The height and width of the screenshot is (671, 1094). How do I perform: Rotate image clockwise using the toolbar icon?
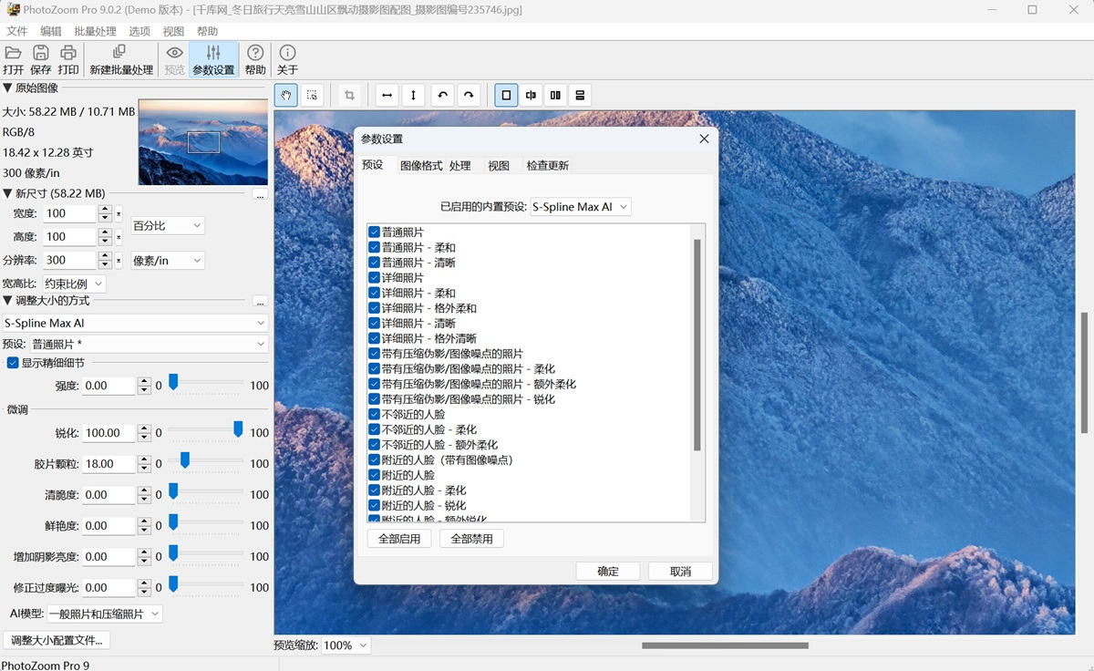click(469, 95)
